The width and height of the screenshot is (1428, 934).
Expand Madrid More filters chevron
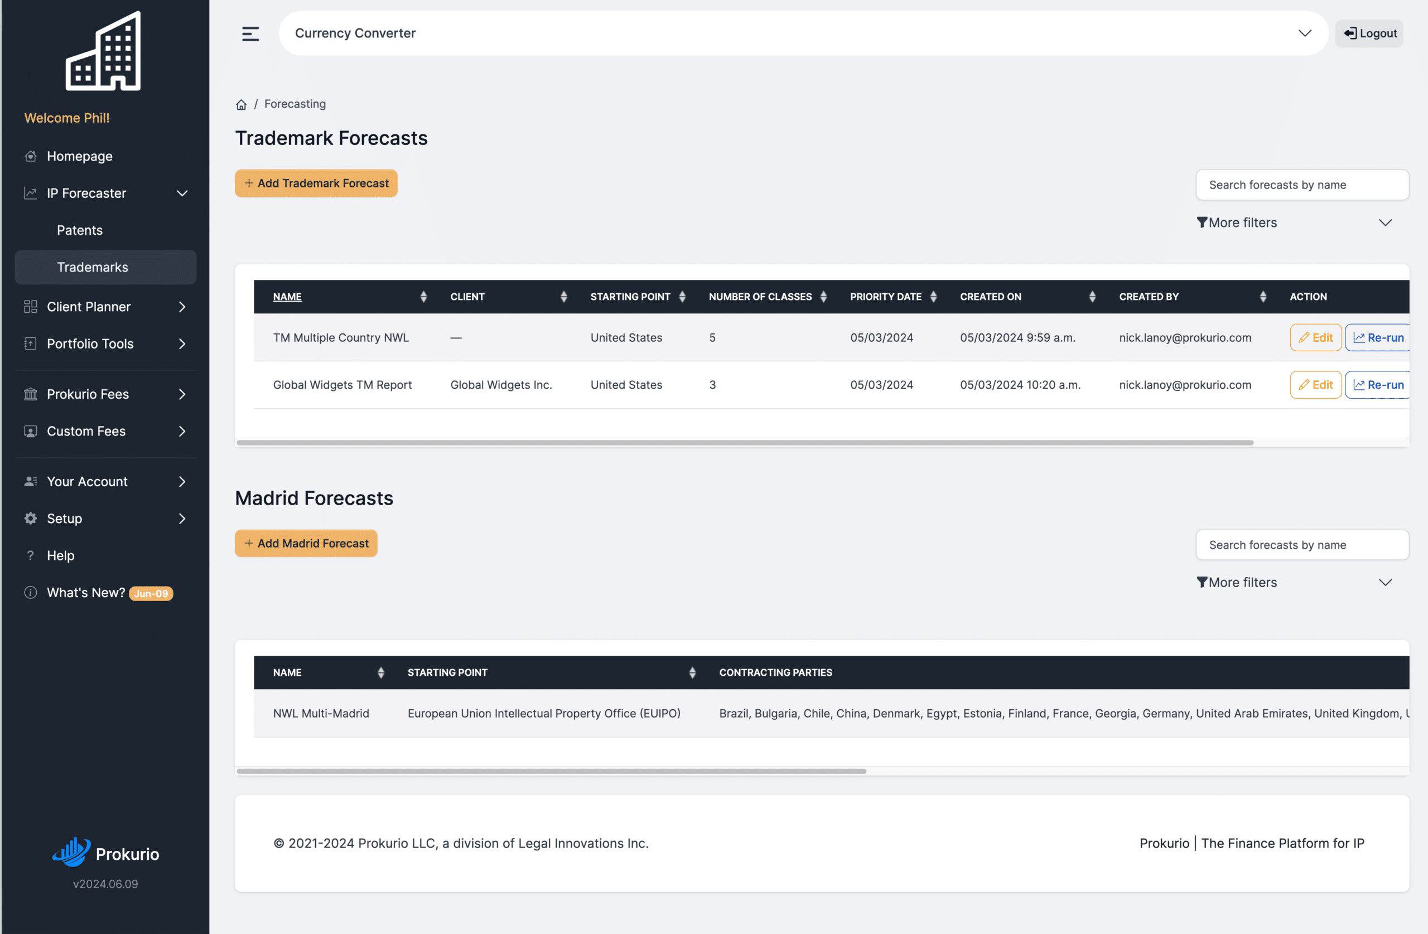1385,583
